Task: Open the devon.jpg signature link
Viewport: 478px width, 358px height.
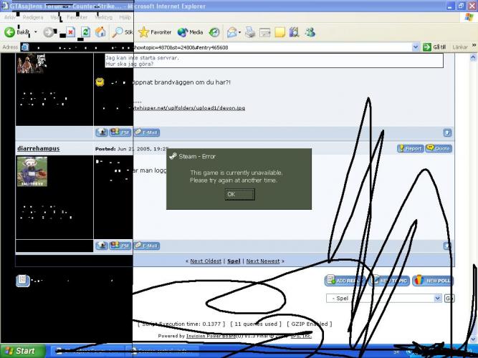Action: [x=189, y=108]
